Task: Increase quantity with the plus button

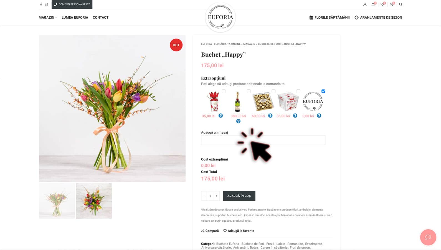Action: pyautogui.click(x=217, y=196)
